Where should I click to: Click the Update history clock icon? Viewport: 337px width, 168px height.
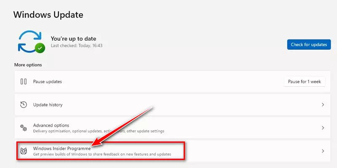pos(24,104)
